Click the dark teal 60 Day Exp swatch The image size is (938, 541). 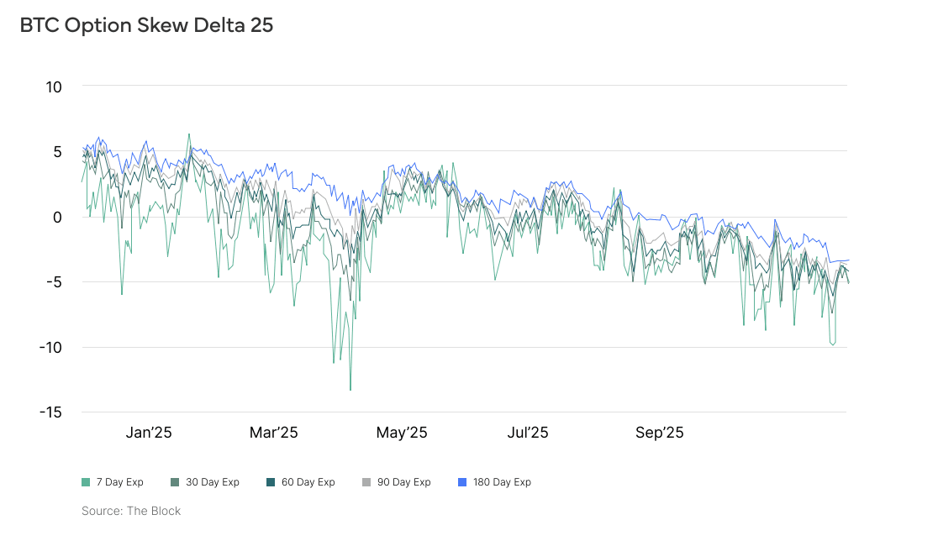[x=271, y=482]
